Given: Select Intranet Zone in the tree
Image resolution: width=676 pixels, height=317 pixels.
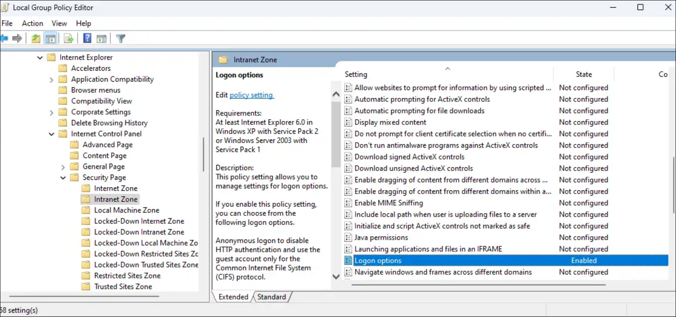Looking at the screenshot, I should coord(116,199).
